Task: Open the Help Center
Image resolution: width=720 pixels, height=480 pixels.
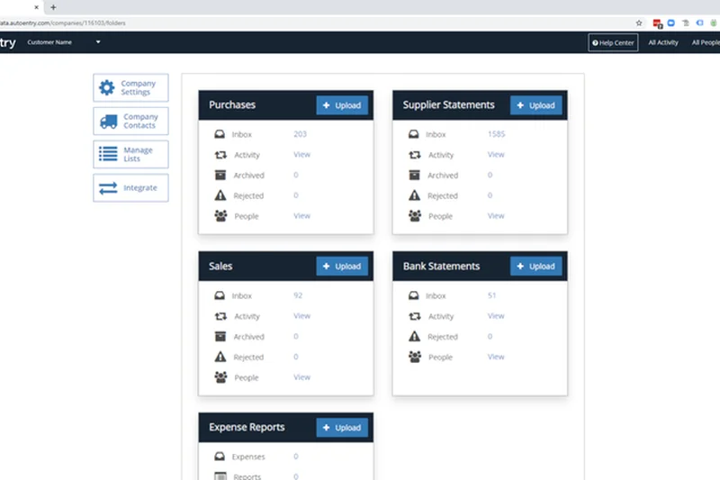Action: [613, 42]
